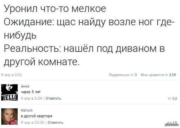Image resolution: width=180 pixels, height=128 pixels.
Task: Click the "Поделиться" share link
Action: 118,75
